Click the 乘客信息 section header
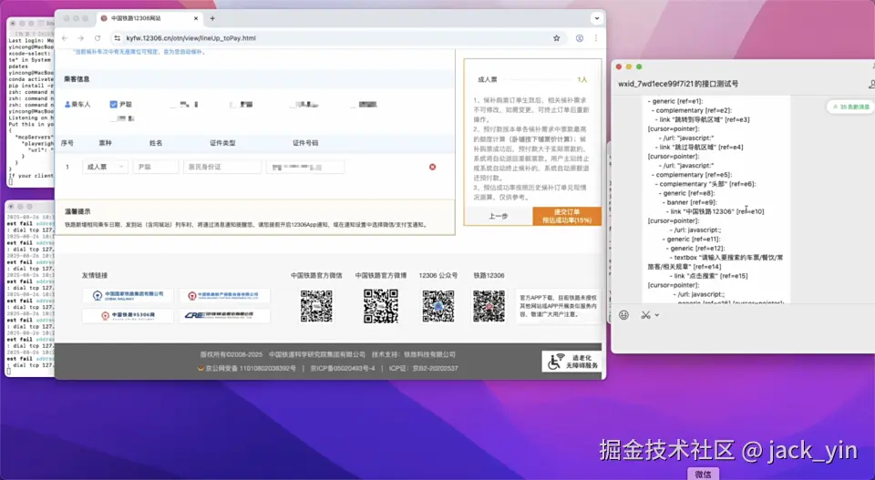875x480 pixels. point(77,79)
